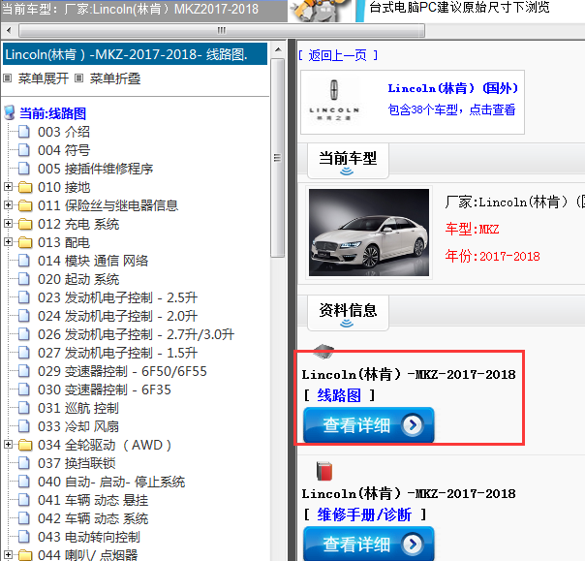Viewport: 585px width, 561px height.
Task: Click the 菜单展开 expand-all menu icon
Action: [8, 78]
